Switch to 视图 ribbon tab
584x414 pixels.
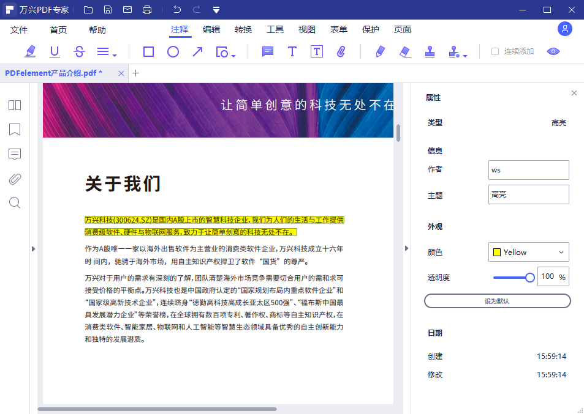307,29
